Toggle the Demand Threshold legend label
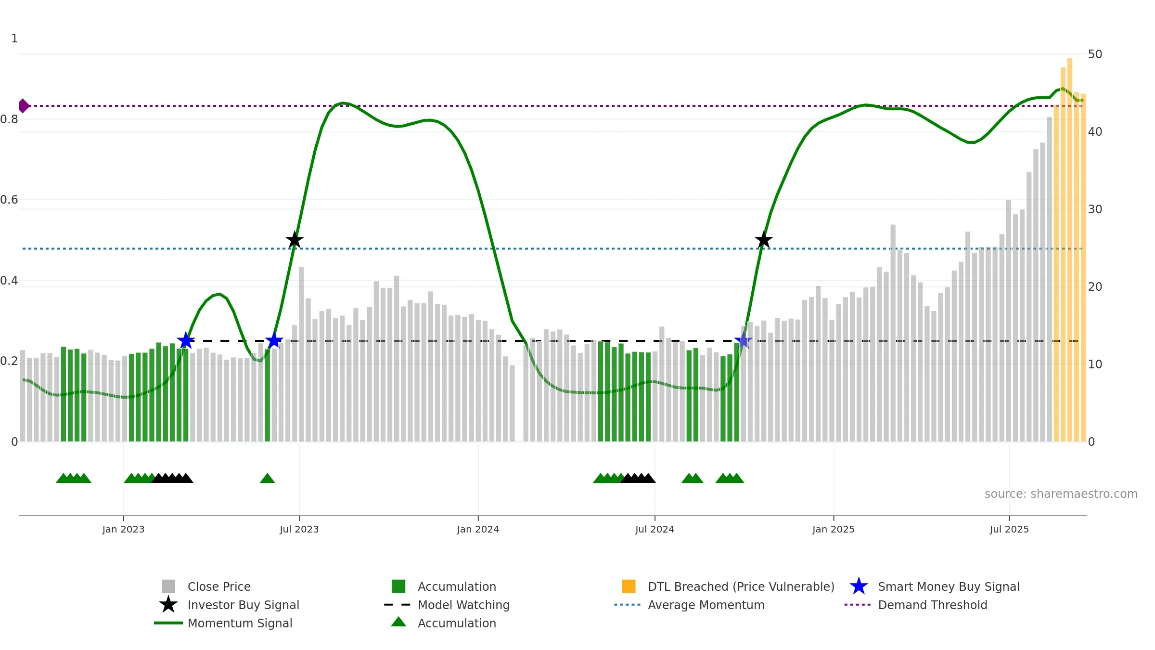The width and height of the screenshot is (1155, 650). pos(933,605)
